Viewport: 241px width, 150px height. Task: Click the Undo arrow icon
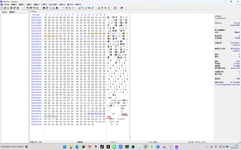point(24,8)
